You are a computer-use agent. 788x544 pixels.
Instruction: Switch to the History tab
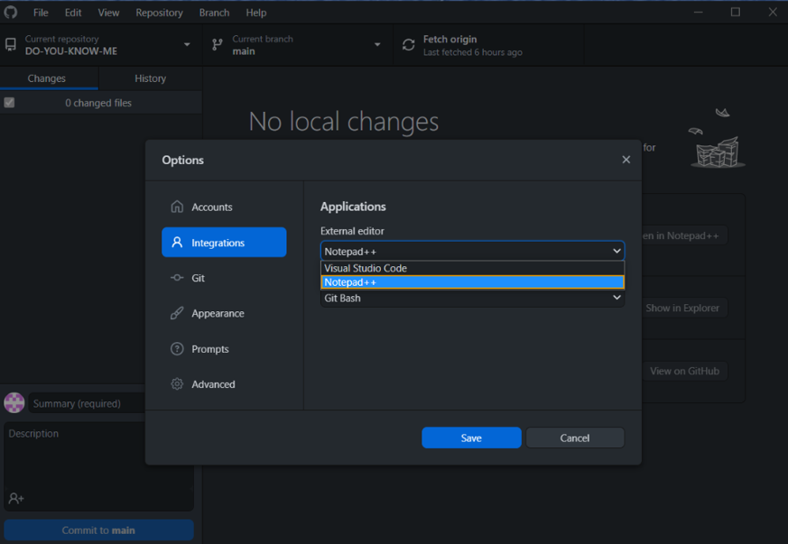click(150, 78)
